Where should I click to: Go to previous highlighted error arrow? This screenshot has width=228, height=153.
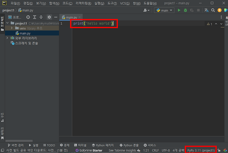[216, 24]
